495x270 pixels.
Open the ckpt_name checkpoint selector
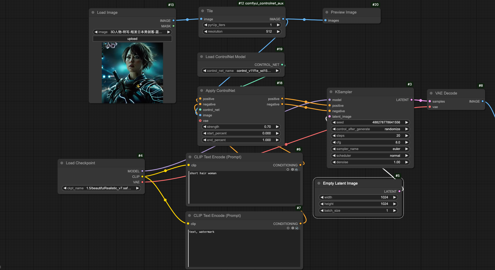[101, 188]
